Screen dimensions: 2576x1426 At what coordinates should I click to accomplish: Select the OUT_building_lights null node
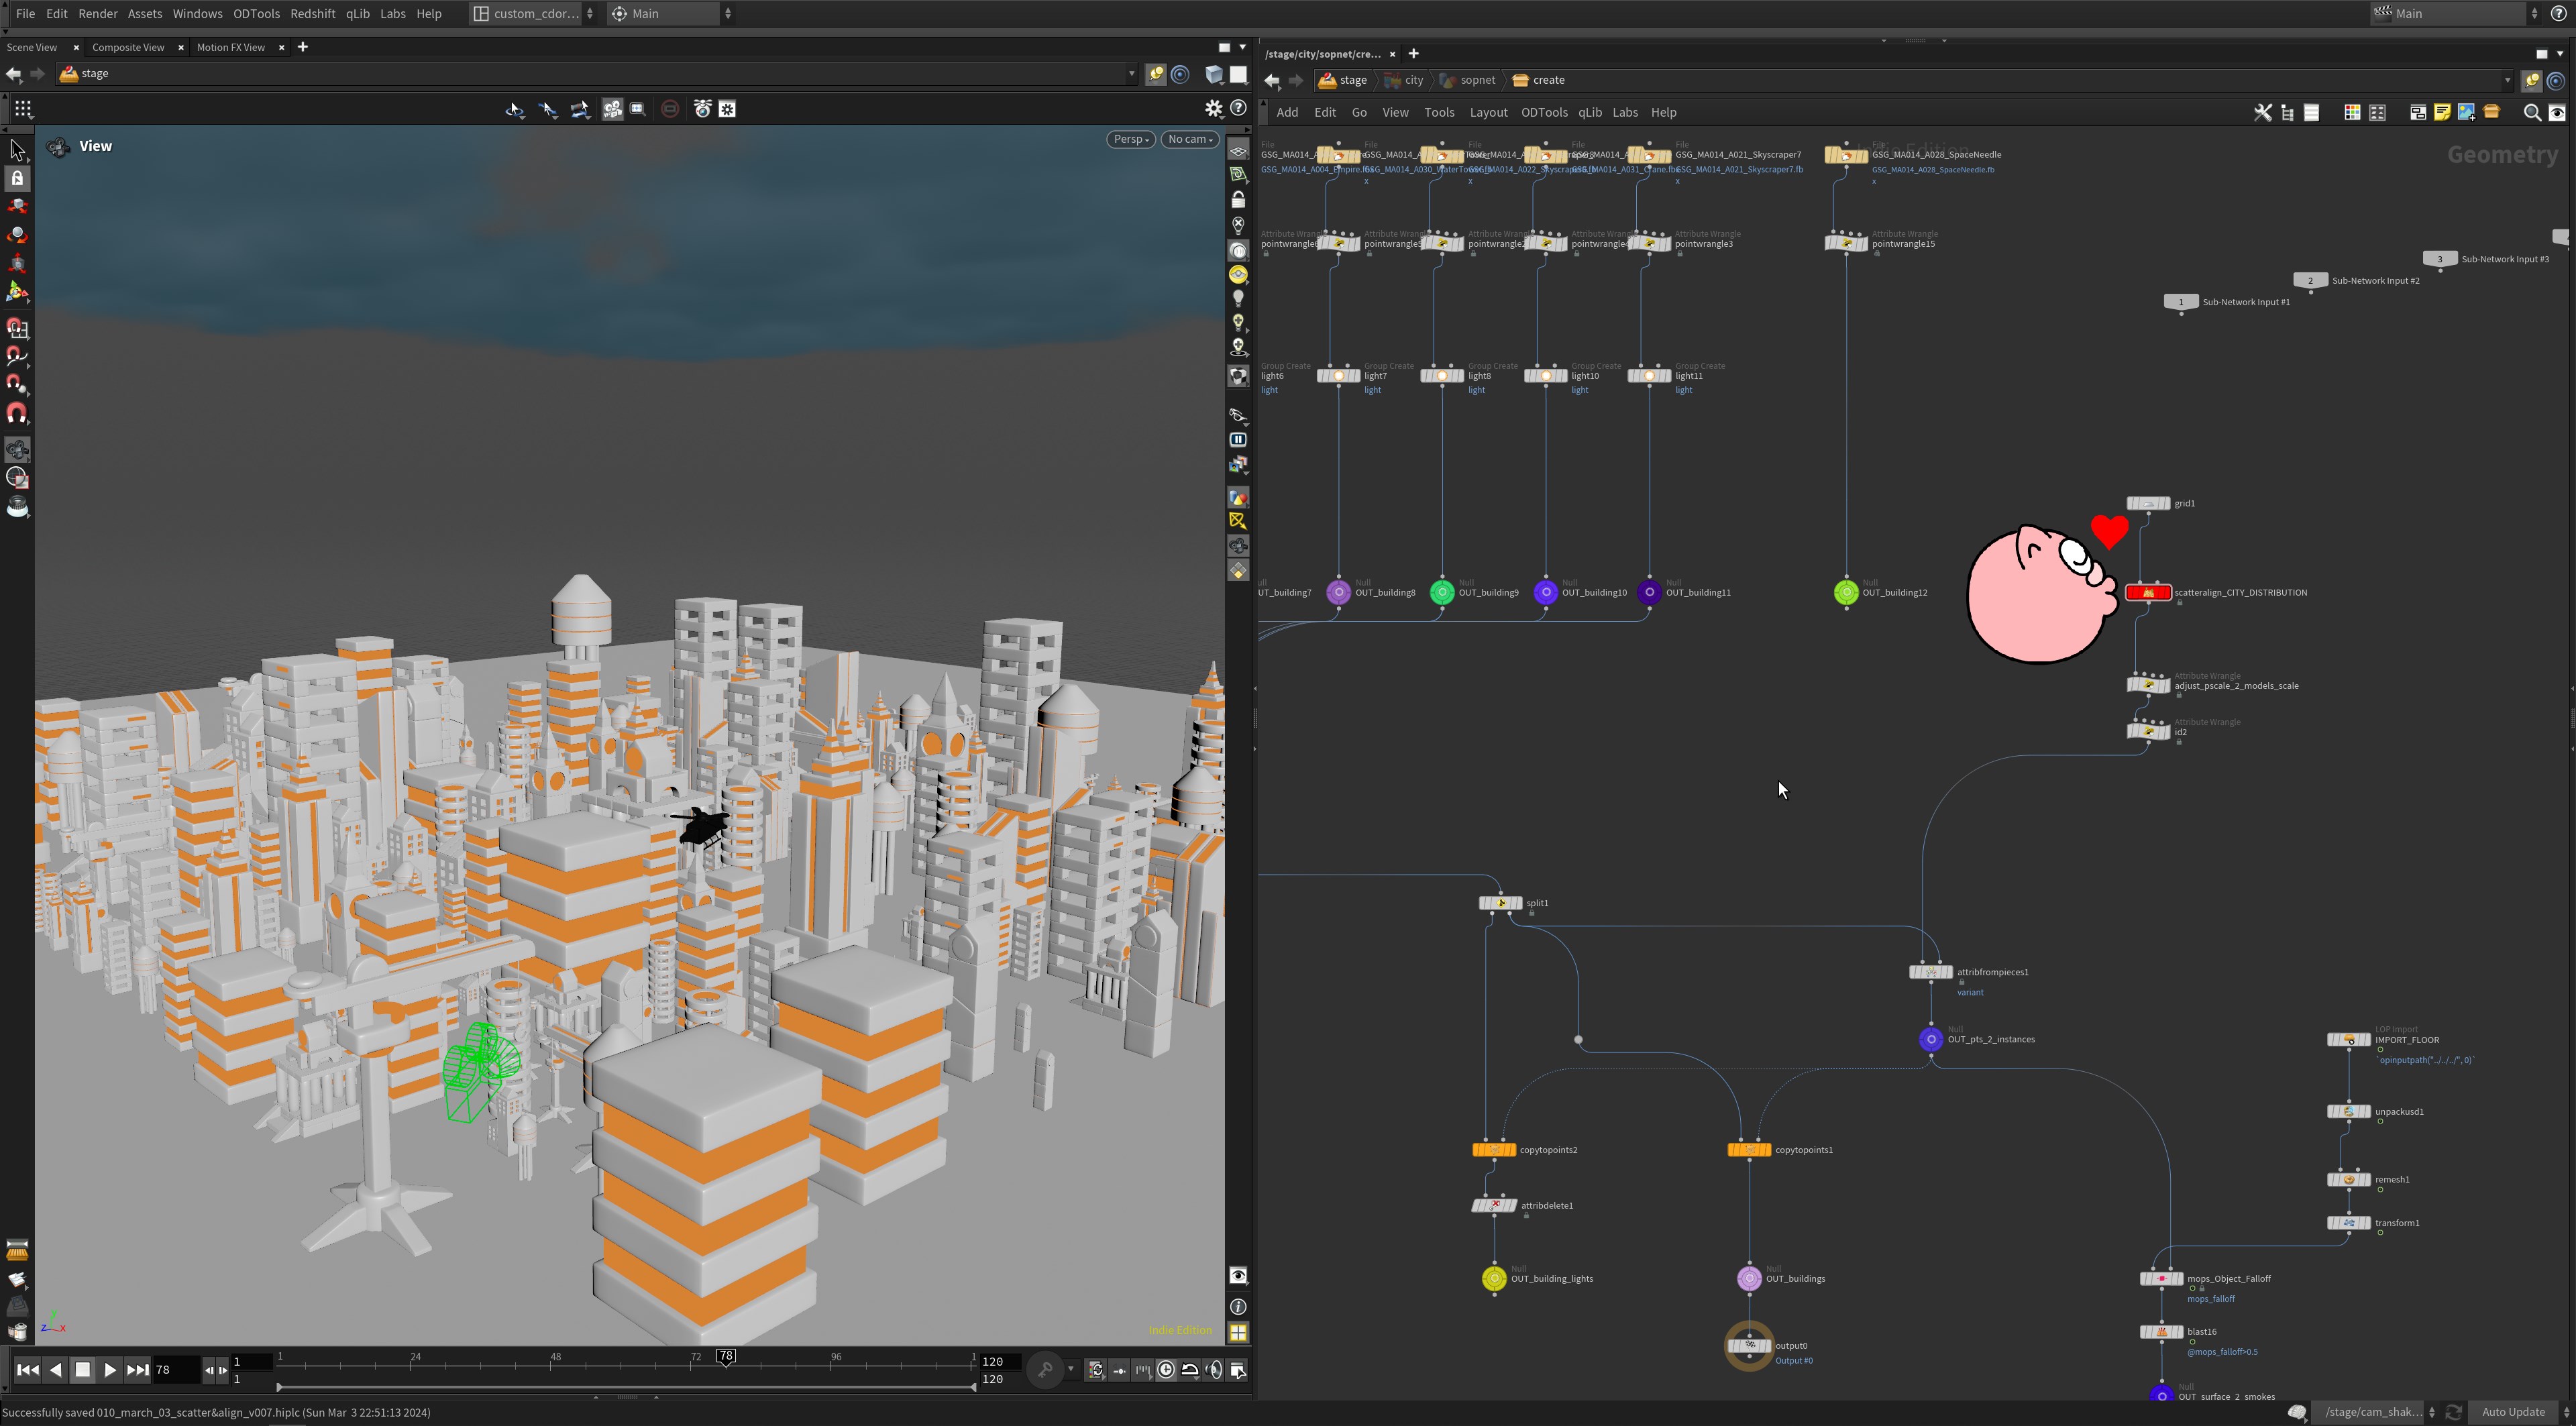click(1494, 1279)
